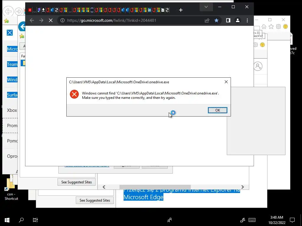The image size is (302, 226).
Task: Open Windows Ink Workspace pen icon
Action: (x=242, y=220)
